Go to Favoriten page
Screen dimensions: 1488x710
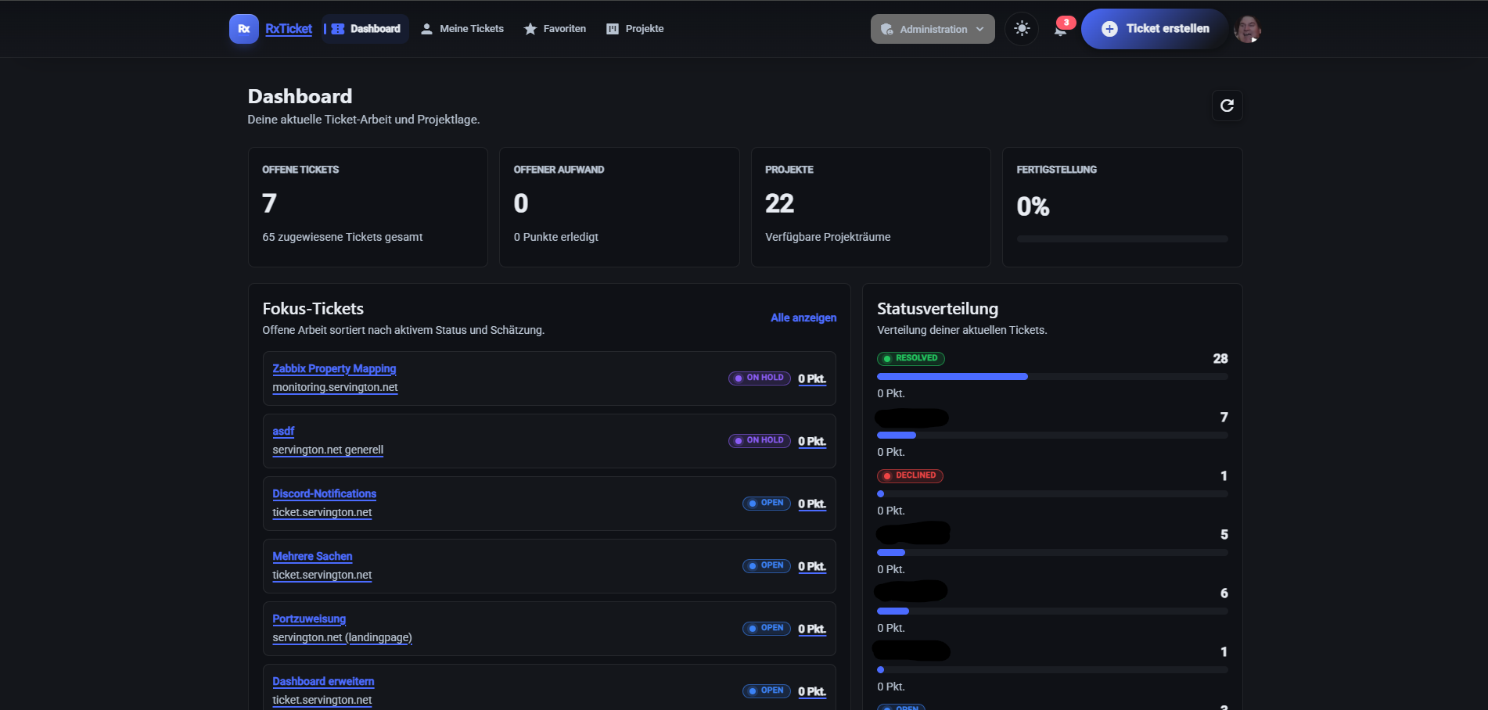(x=555, y=29)
